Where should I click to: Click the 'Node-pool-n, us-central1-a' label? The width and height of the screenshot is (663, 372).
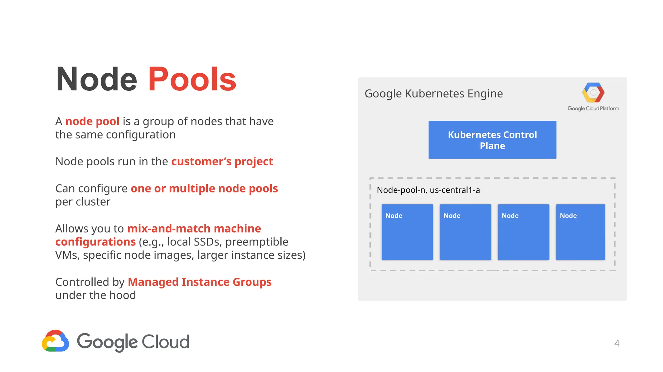tap(428, 190)
